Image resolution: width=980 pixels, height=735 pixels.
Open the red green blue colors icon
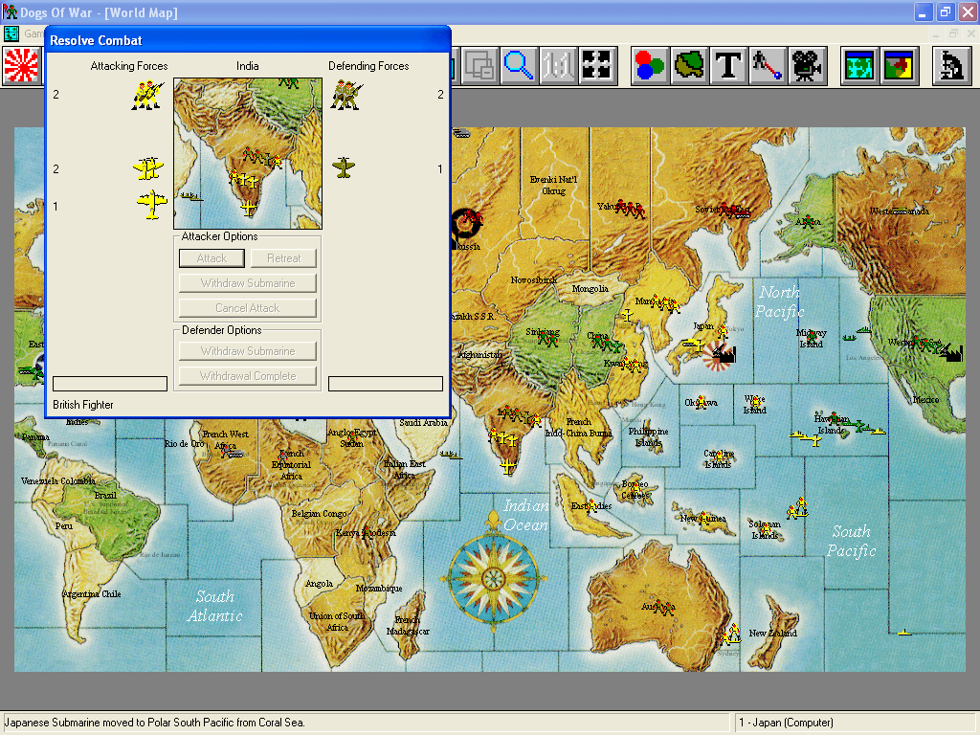[650, 65]
